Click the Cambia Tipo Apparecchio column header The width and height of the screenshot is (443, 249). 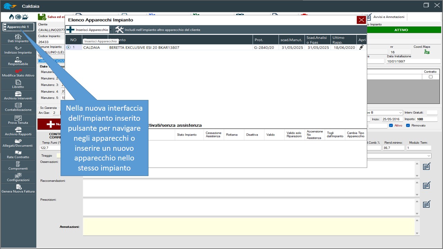click(356, 135)
